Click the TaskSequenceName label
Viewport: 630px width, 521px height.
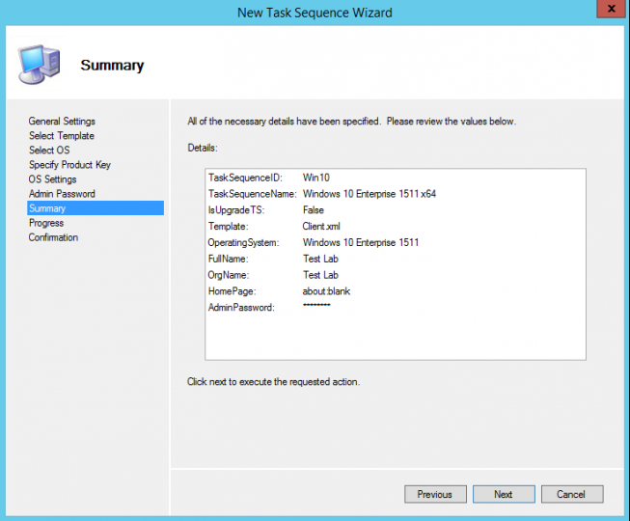click(253, 194)
